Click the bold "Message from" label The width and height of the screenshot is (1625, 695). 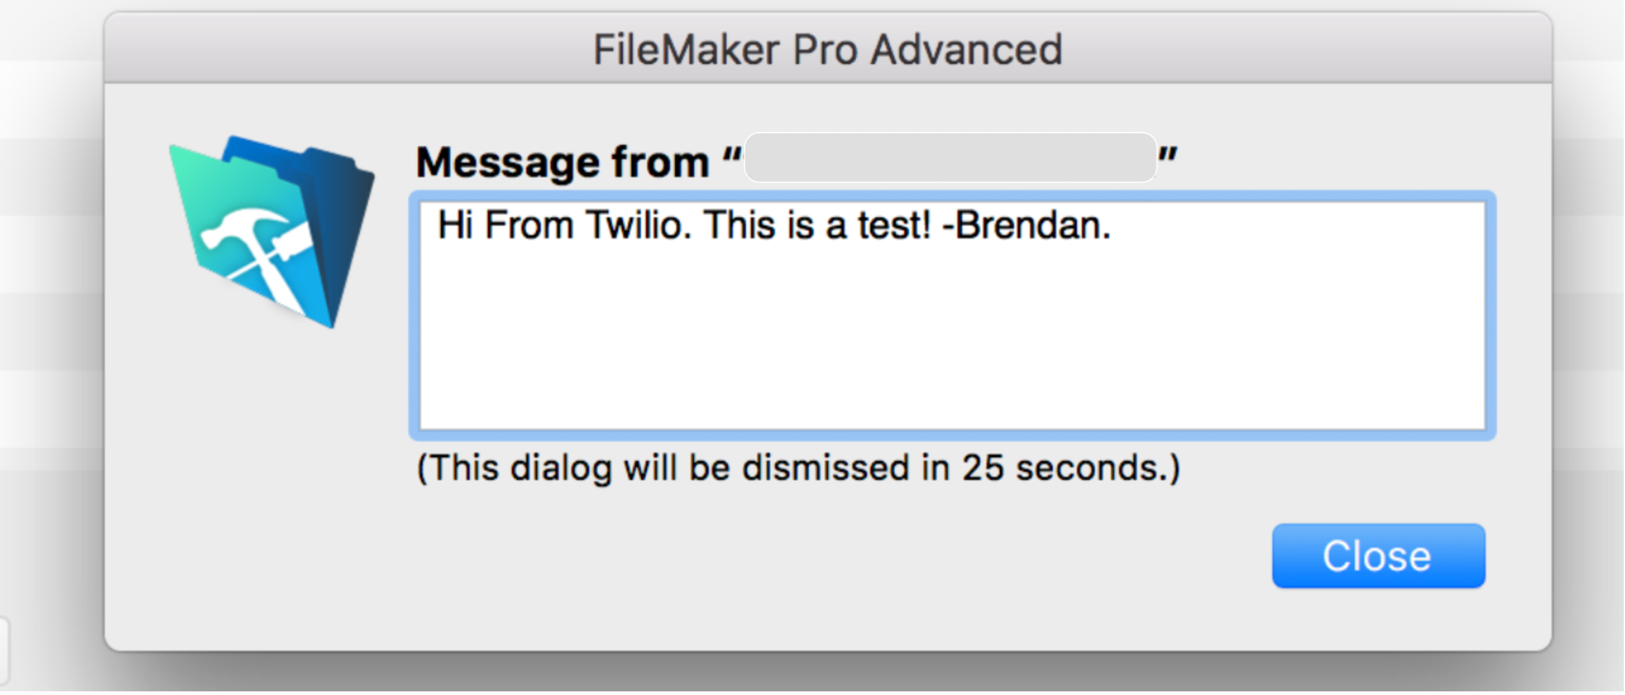(x=563, y=162)
